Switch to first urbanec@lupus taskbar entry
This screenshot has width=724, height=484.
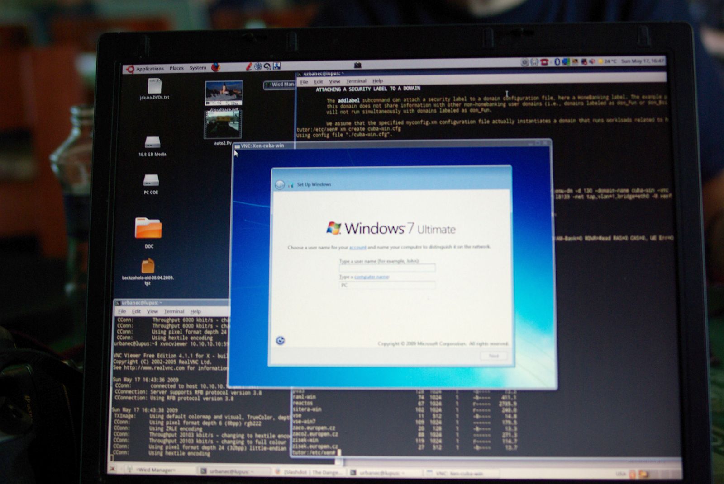pyautogui.click(x=234, y=471)
